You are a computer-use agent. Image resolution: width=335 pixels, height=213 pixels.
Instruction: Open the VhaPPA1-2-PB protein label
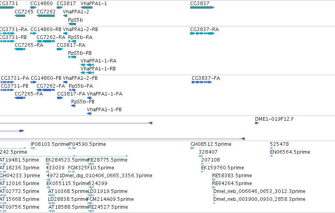[80, 78]
